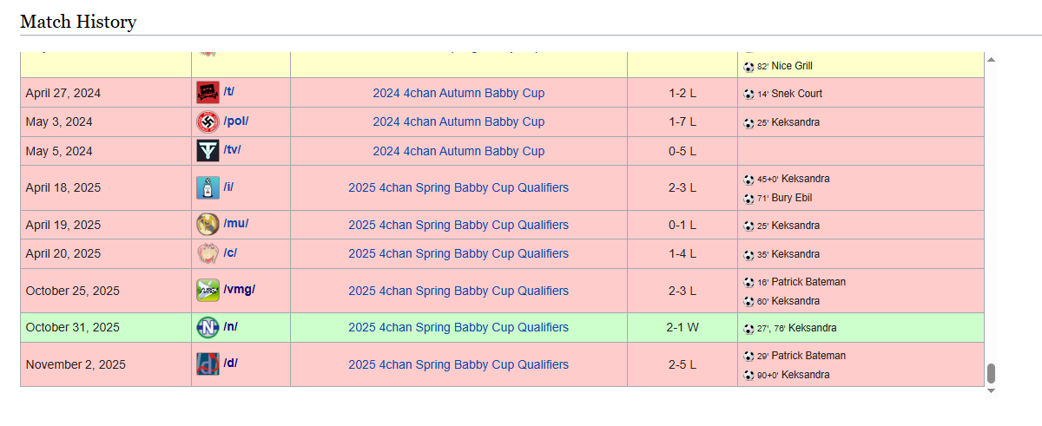Open Autumn Babby Cup link in April 27 row
Viewport: 1042px width, 426px height.
point(458,93)
